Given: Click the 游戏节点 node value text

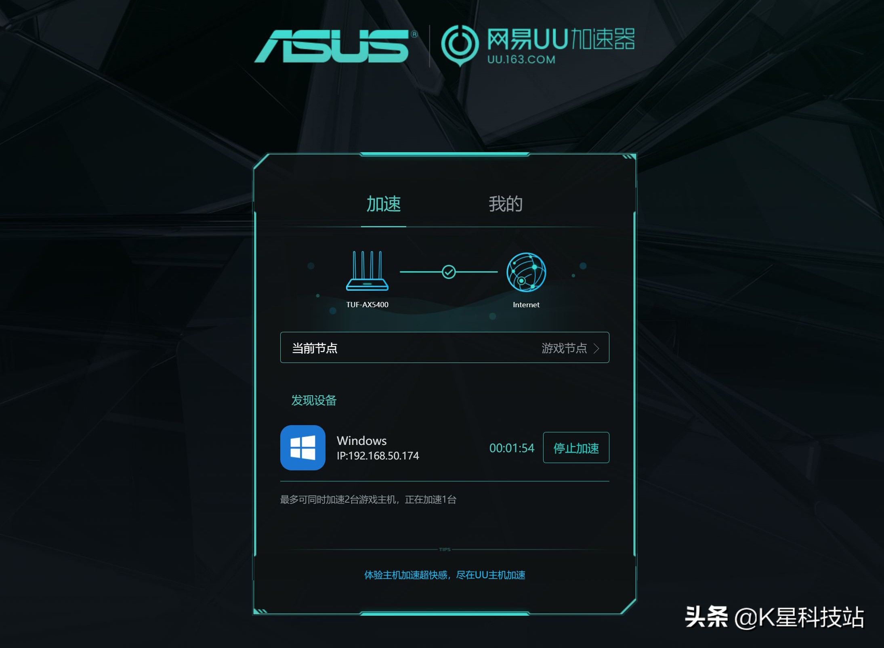Looking at the screenshot, I should pyautogui.click(x=564, y=348).
